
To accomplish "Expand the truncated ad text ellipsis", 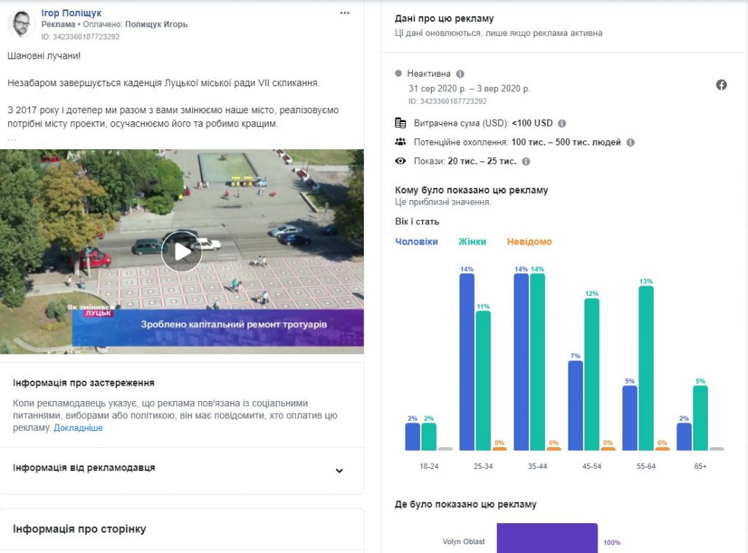I will pos(12,138).
